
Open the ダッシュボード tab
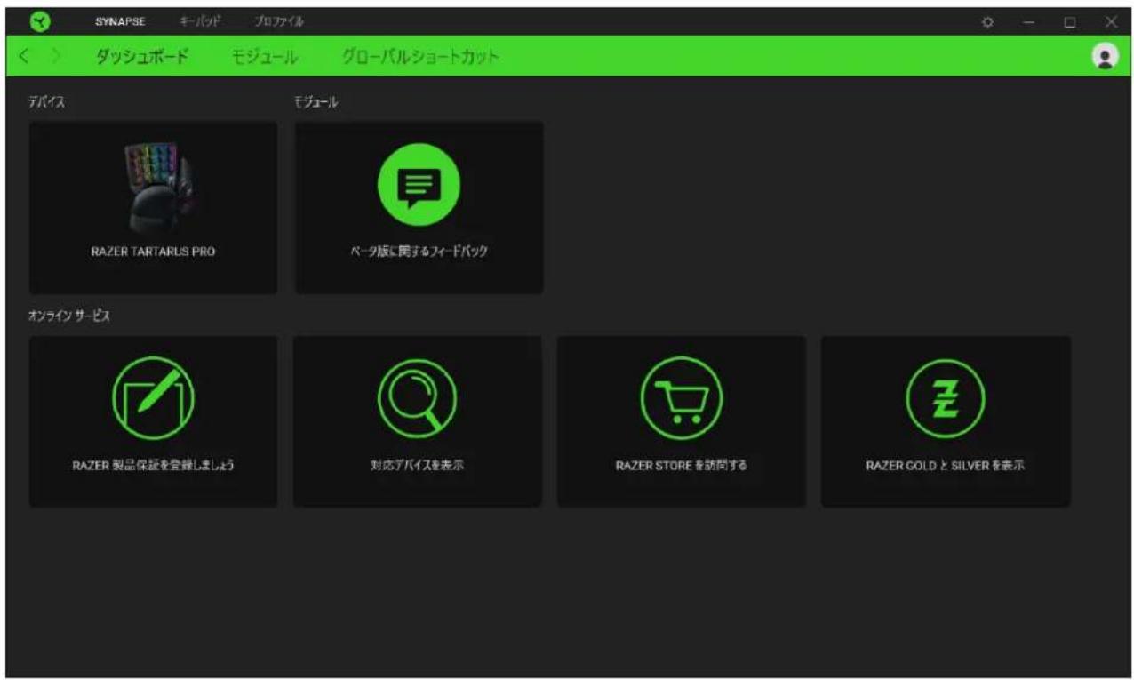(x=141, y=57)
